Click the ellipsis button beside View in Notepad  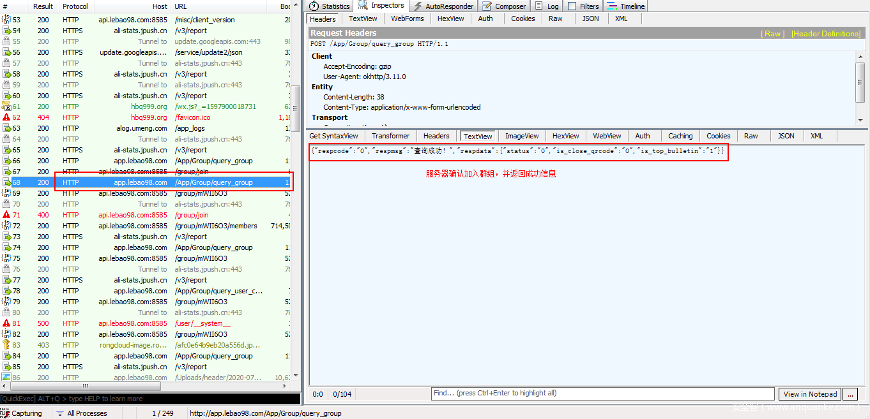(850, 394)
